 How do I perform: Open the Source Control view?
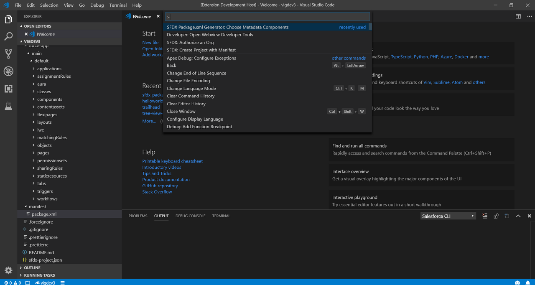(x=8, y=53)
